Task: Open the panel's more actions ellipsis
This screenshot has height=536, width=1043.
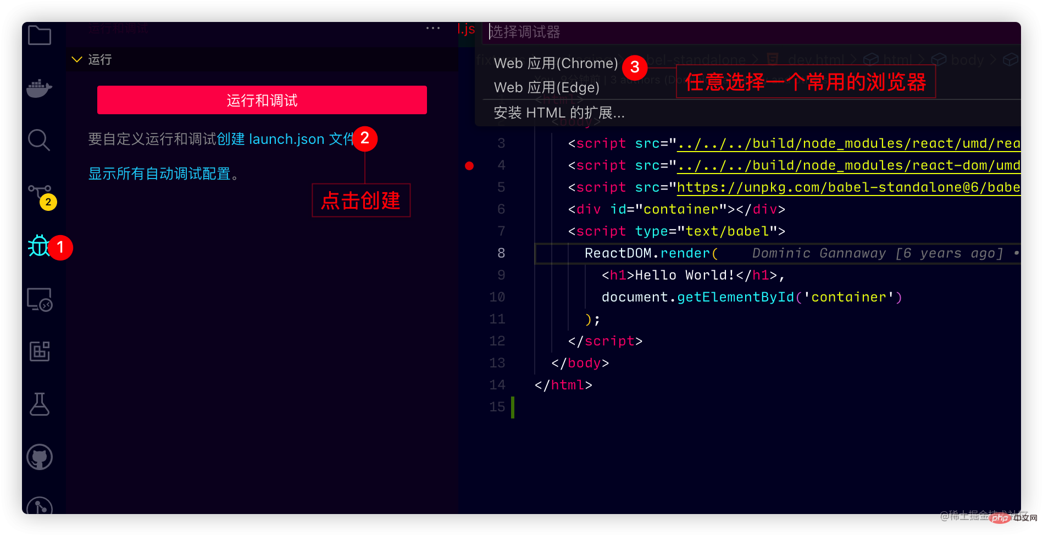Action: (x=433, y=28)
